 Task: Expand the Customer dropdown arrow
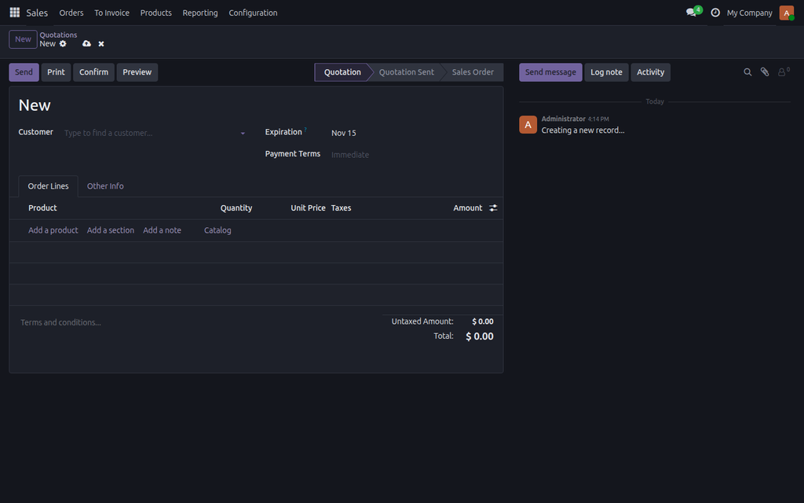pyautogui.click(x=243, y=134)
